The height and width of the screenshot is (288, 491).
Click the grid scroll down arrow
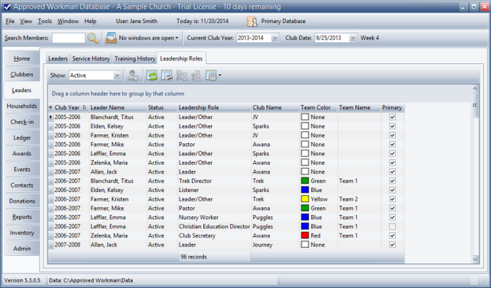tap(475, 259)
